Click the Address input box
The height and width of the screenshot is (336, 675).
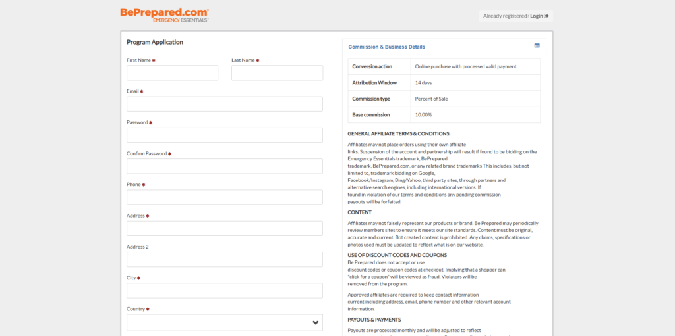pyautogui.click(x=224, y=228)
